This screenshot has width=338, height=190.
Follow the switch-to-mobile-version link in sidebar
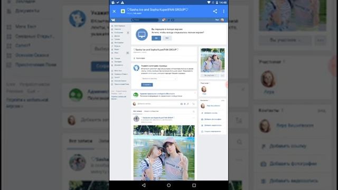click(118, 98)
